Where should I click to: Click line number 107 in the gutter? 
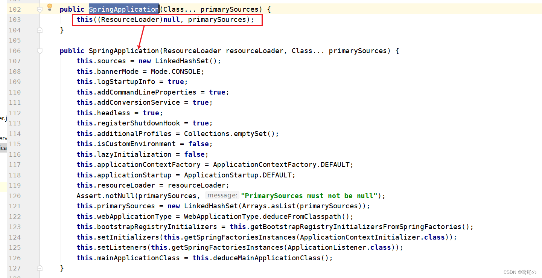[x=15, y=61]
